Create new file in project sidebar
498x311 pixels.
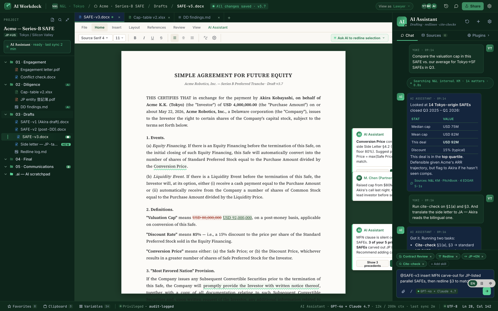click(52, 20)
